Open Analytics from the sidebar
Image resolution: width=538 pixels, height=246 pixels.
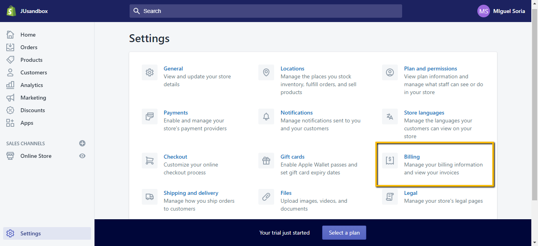pos(32,85)
